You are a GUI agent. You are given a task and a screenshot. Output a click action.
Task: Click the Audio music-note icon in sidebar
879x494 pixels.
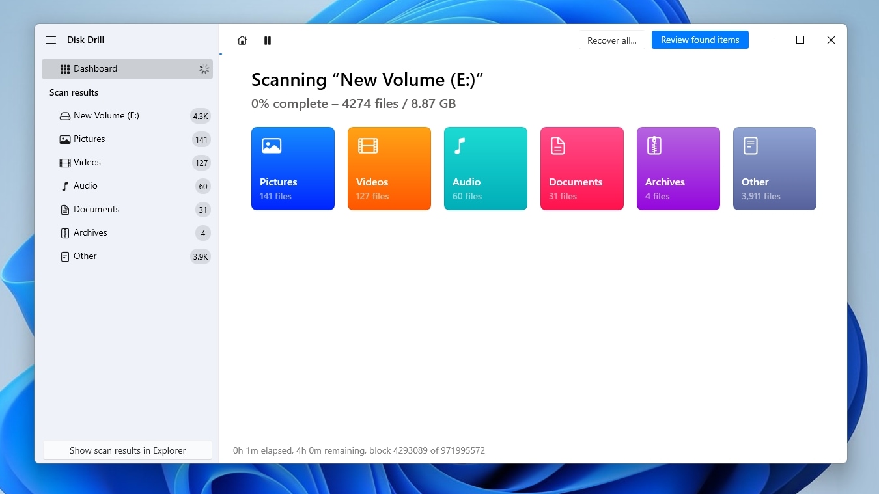65,185
